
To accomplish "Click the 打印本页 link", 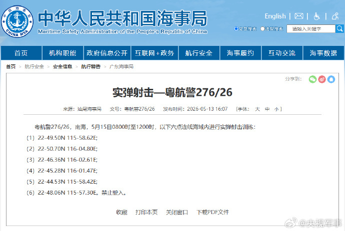I will coord(146,212).
